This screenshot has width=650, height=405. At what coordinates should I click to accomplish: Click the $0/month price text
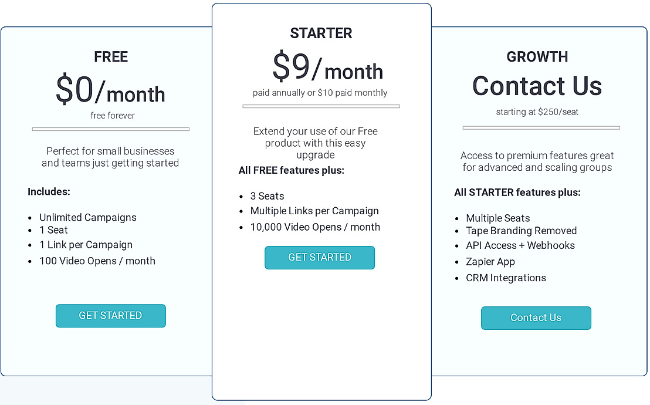pyautogui.click(x=110, y=92)
